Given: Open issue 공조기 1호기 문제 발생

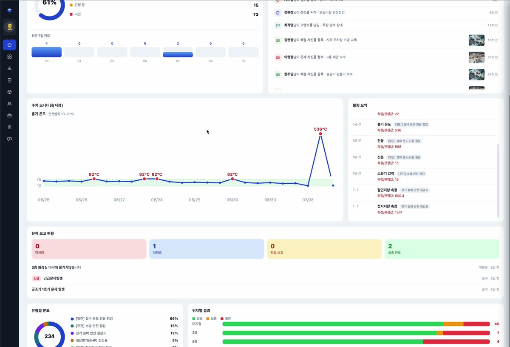Looking at the screenshot, I should [265, 289].
